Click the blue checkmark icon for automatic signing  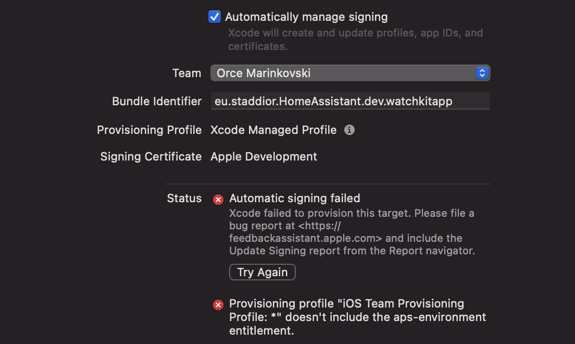coord(214,16)
